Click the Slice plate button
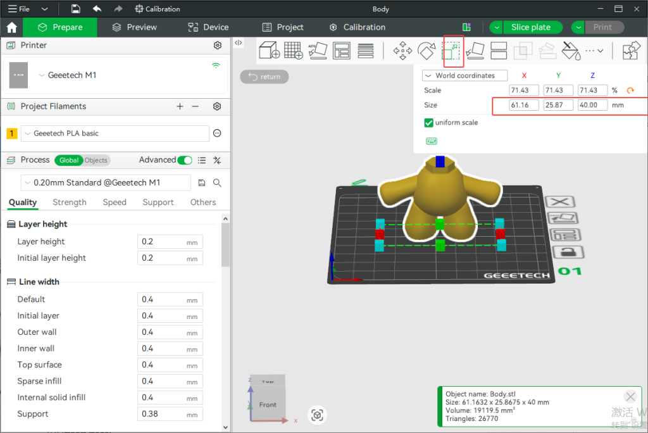The width and height of the screenshot is (648, 433). 530,27
